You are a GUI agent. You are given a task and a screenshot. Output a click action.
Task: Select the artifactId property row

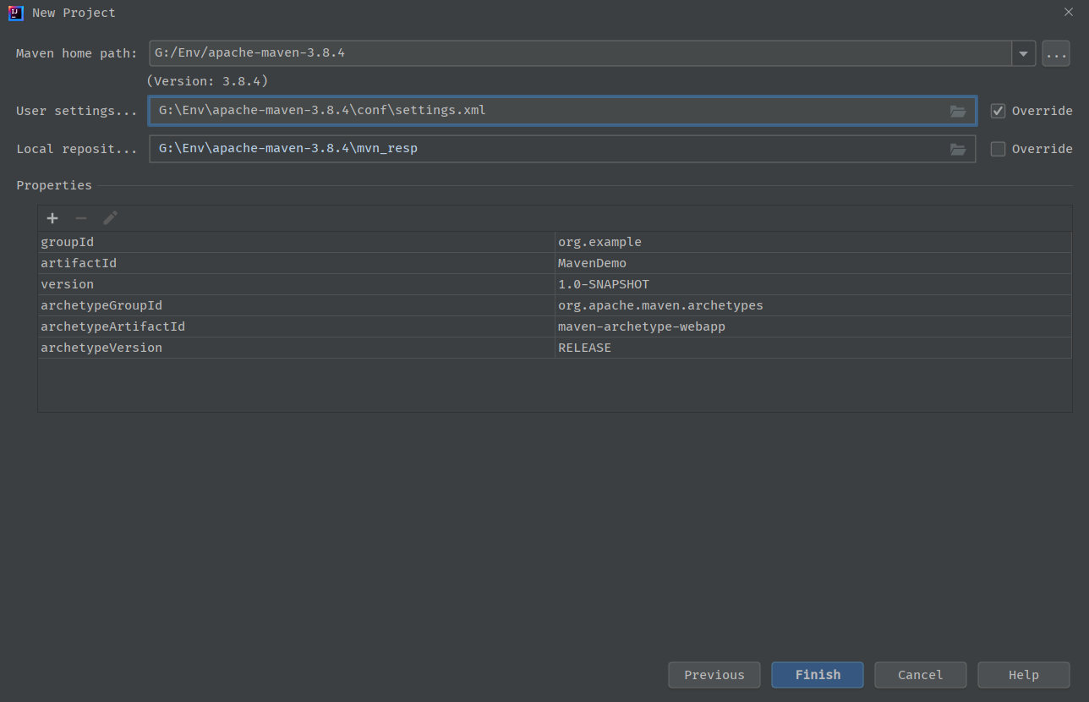(x=555, y=263)
